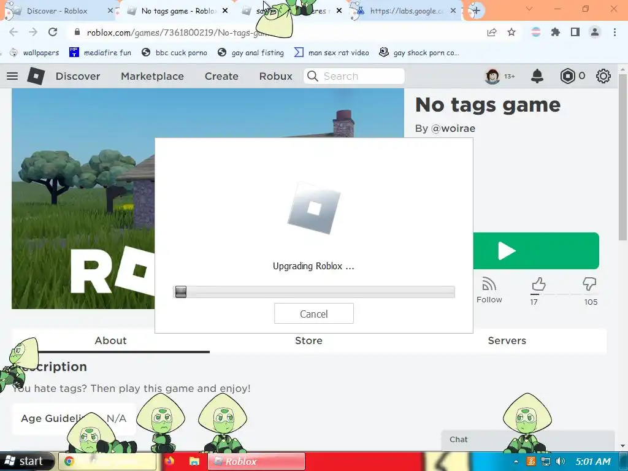This screenshot has width=628, height=471.
Task: Close the labs.google tab
Action: 453,11
